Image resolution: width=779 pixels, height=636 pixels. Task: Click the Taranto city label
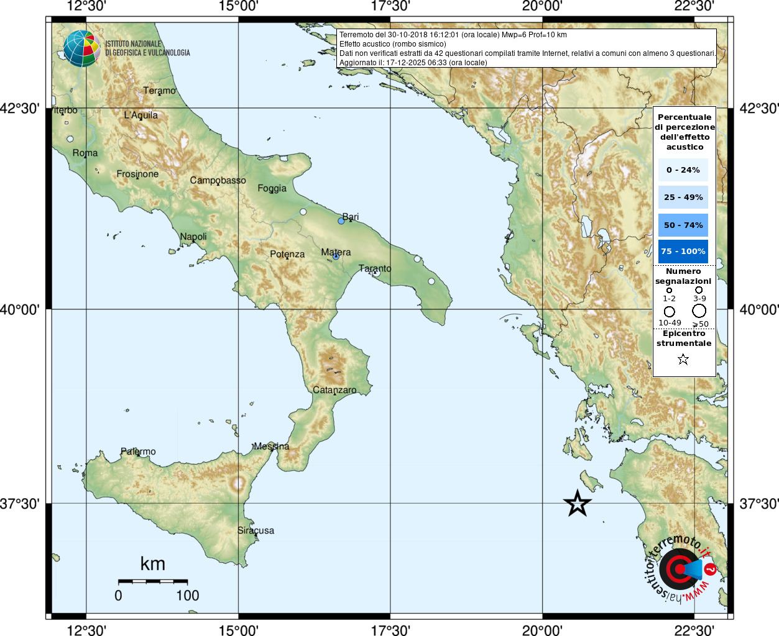[375, 268]
